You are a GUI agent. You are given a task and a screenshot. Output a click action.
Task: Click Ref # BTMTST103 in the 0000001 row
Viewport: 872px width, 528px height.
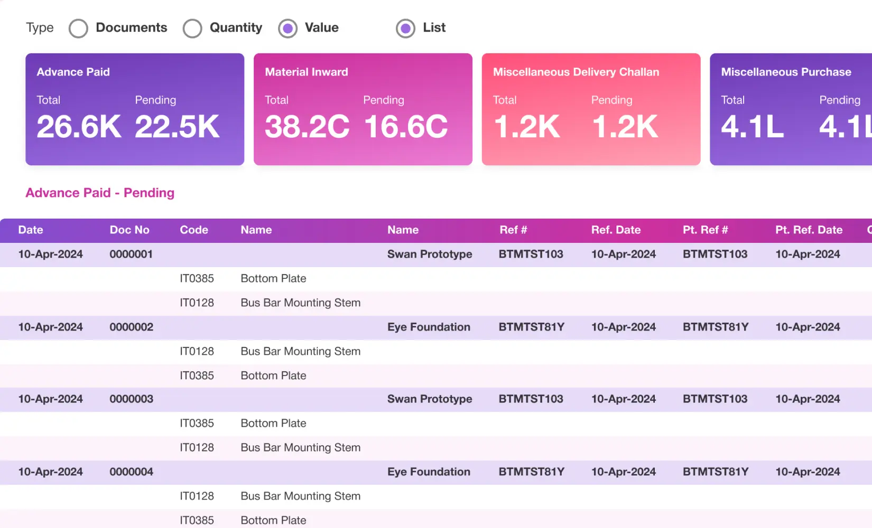pos(531,254)
